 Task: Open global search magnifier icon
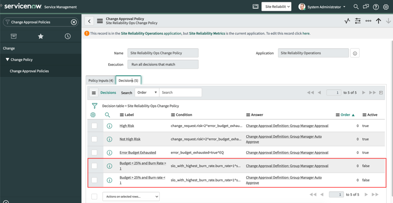(356, 7)
